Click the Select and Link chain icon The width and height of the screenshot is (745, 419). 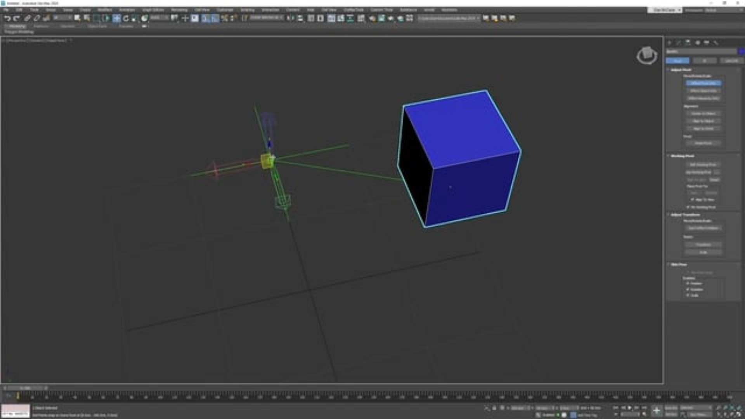coord(27,18)
